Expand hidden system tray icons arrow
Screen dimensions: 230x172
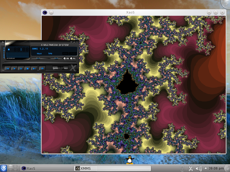coord(206,168)
